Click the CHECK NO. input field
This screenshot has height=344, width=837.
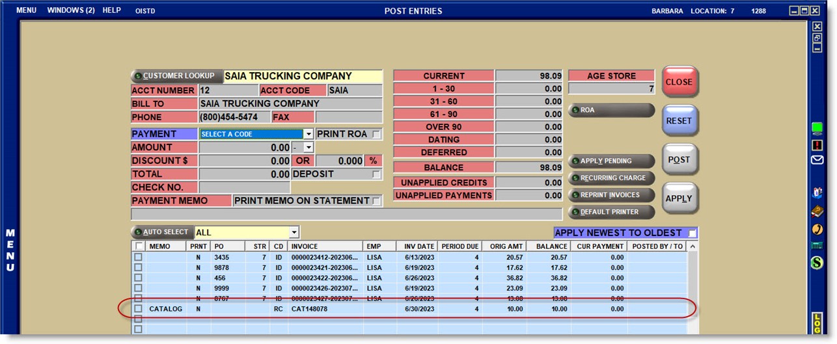tap(244, 187)
